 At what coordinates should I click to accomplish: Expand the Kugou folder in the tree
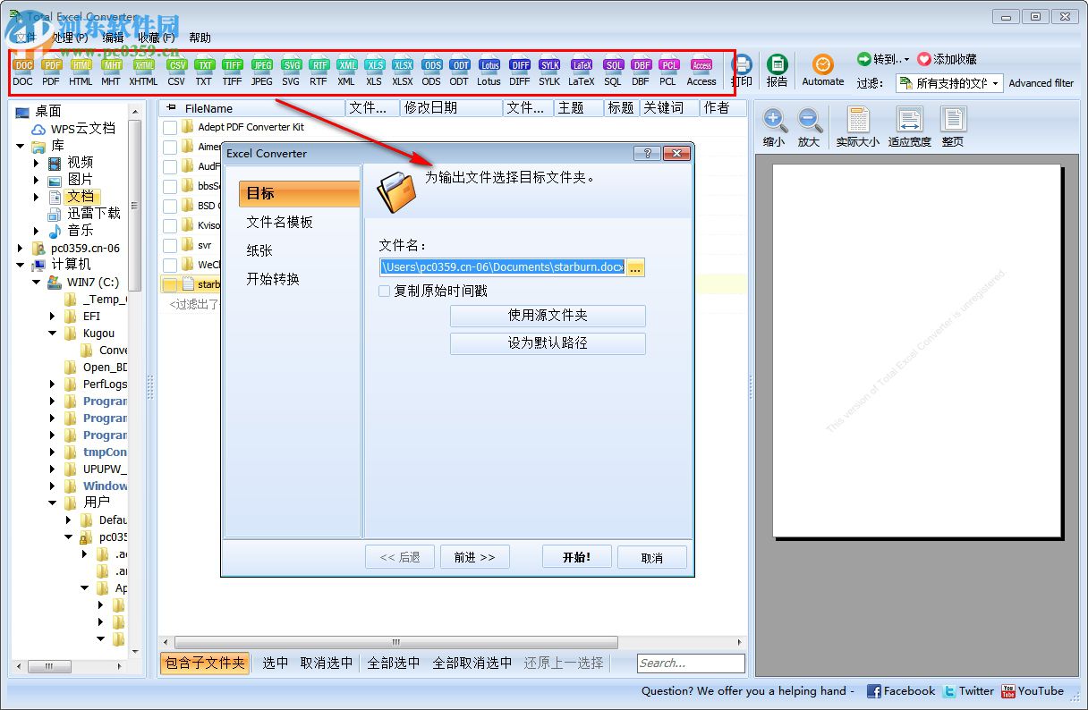point(52,333)
